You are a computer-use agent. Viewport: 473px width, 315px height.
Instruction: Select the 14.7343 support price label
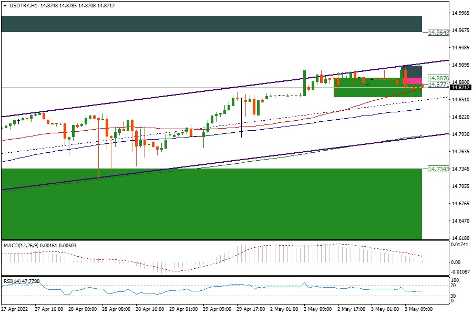tap(438, 169)
